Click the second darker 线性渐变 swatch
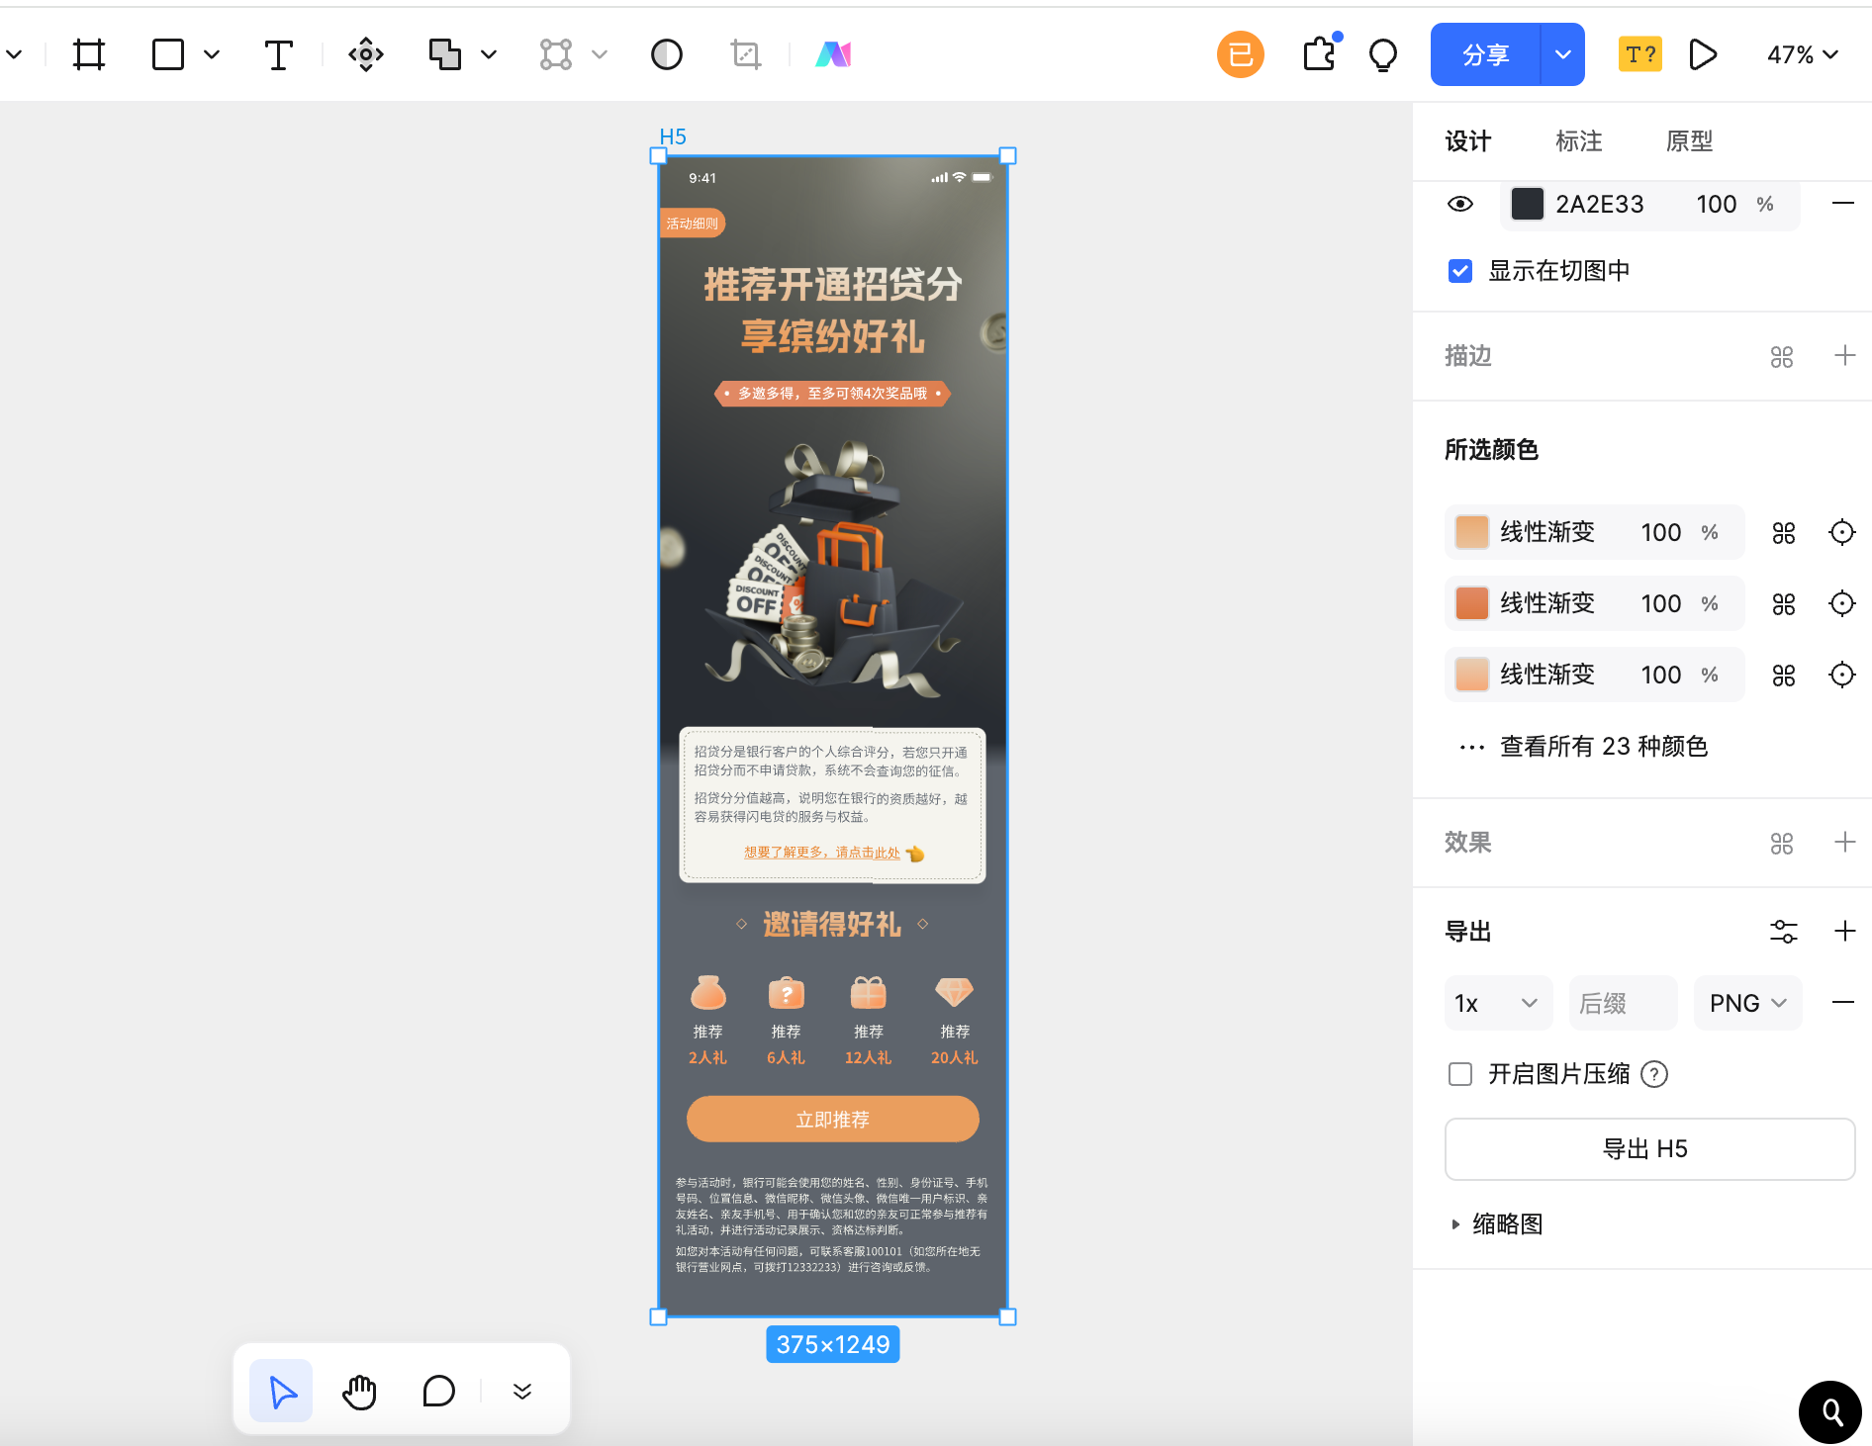Viewport: 1872px width, 1446px height. tap(1472, 603)
